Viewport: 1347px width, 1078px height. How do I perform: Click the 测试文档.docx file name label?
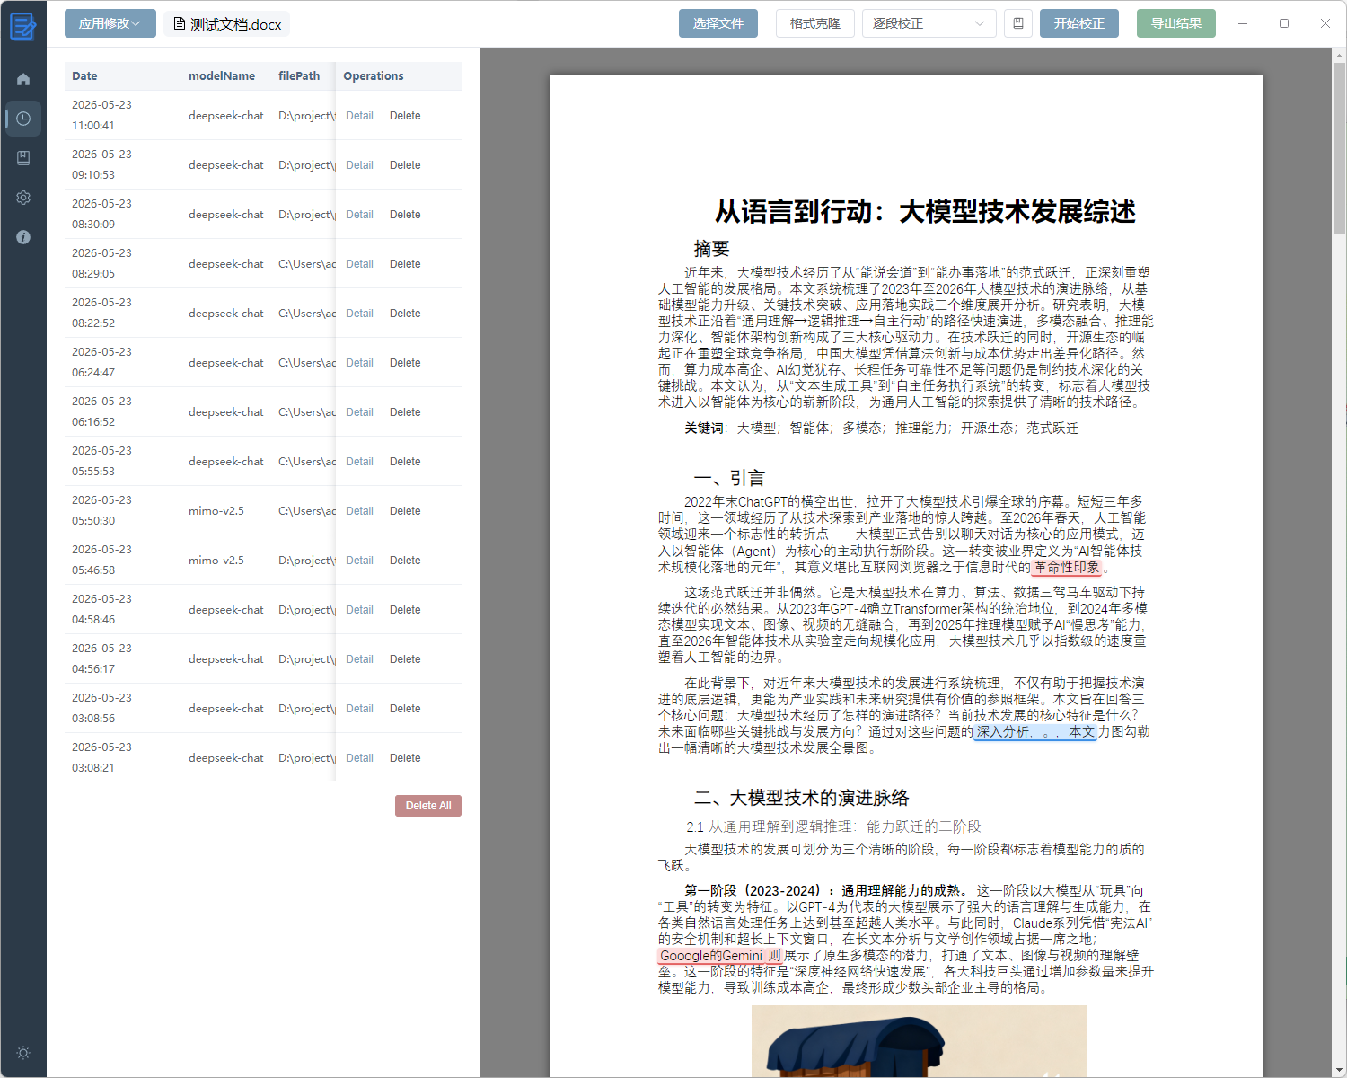point(235,24)
